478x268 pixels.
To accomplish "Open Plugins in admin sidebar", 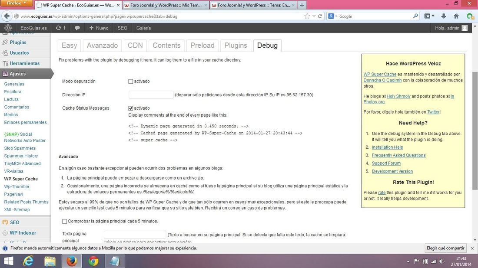I will pos(18,42).
